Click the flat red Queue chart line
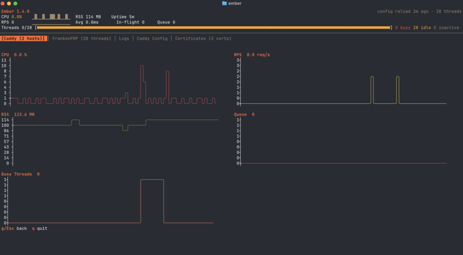 coord(344,163)
